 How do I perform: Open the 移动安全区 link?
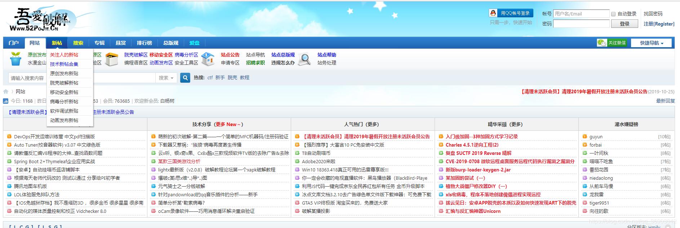(161, 55)
